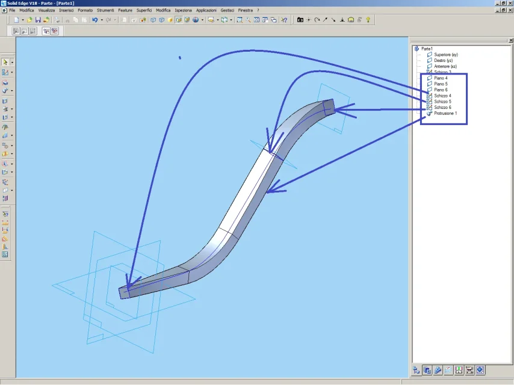Select Parte1 root in the feature tree
514x385 pixels.
click(x=427, y=49)
